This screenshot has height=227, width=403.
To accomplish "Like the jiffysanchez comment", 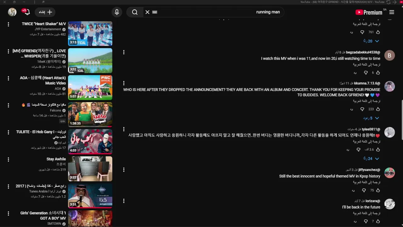I will click(378, 190).
